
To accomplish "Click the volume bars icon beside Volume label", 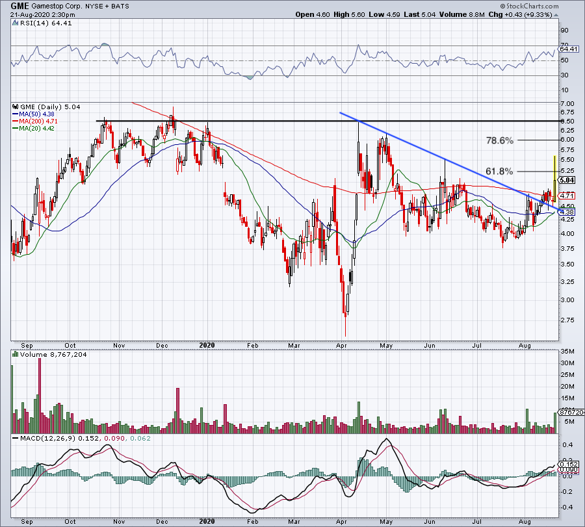I will [16, 354].
